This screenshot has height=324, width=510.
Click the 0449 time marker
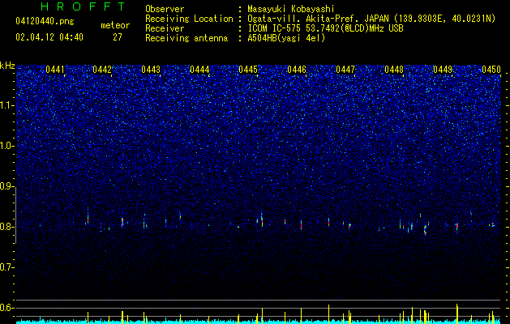[443, 70]
